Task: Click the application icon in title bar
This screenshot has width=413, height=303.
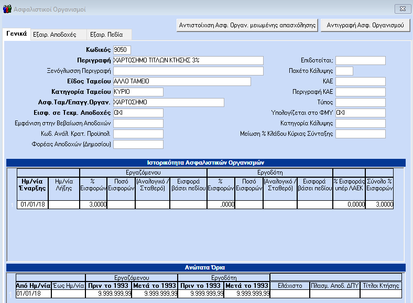Action: pos(7,9)
